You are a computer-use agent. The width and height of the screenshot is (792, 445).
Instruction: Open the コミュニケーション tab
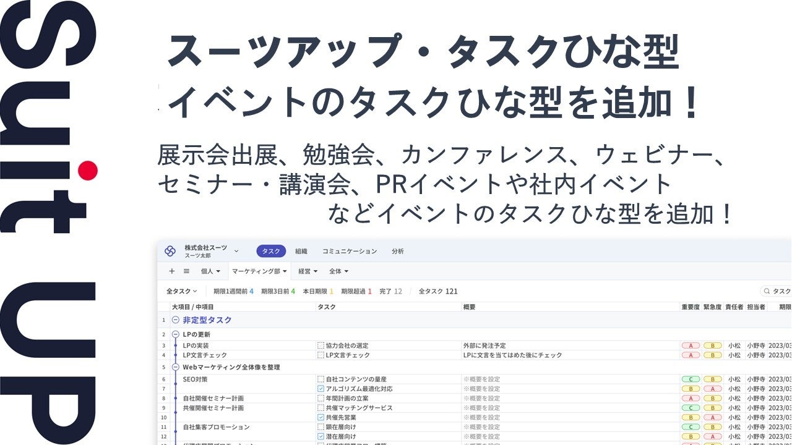350,251
